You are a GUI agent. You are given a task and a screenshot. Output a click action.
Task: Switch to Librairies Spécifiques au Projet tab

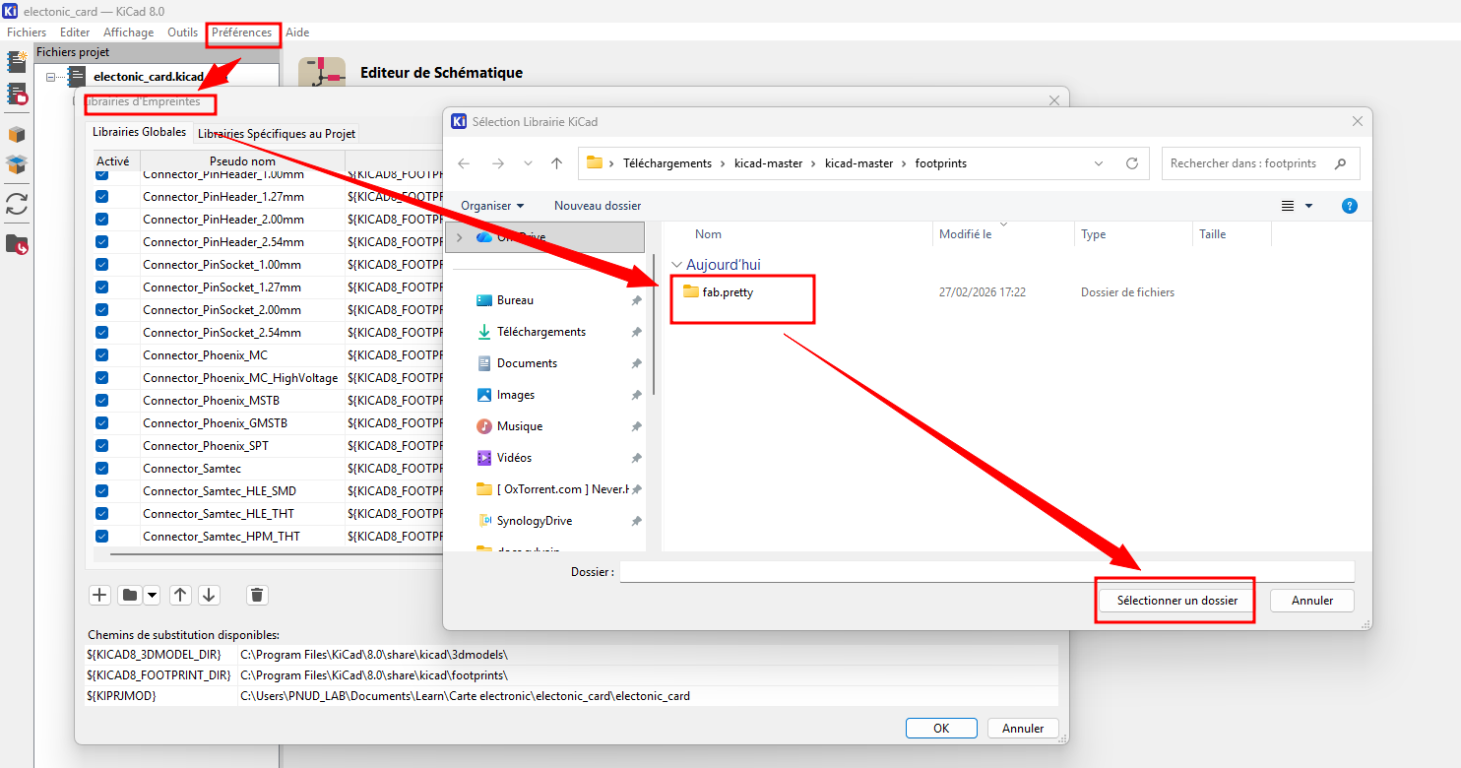[277, 134]
